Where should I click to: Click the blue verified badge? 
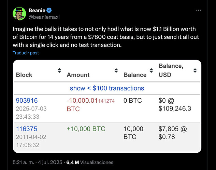click(49, 11)
